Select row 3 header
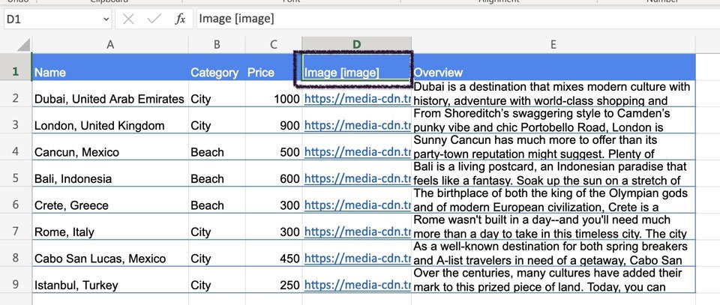The image size is (720, 305). 16,121
